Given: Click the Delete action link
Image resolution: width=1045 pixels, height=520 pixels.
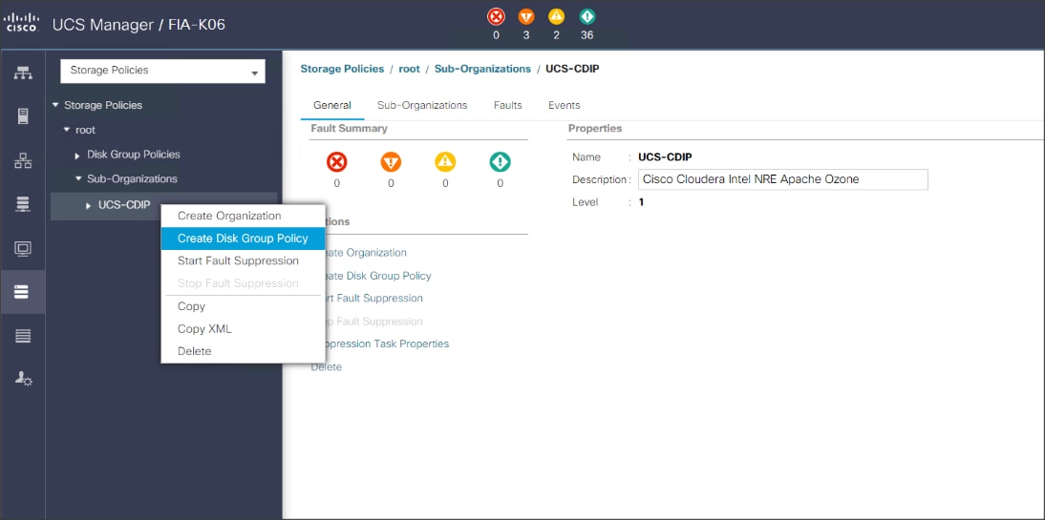Looking at the screenshot, I should coord(327,367).
